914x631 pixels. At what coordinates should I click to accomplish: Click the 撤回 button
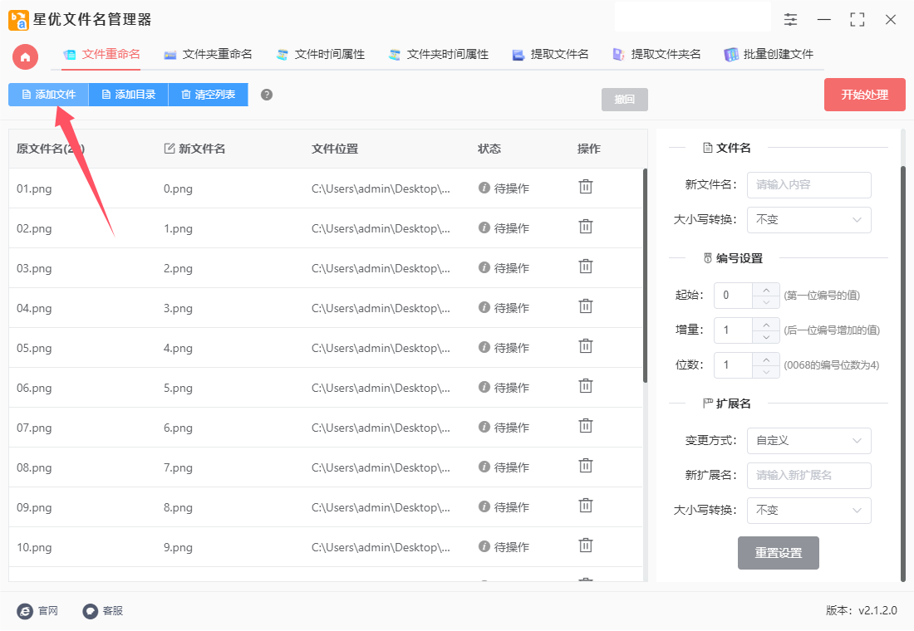tap(624, 100)
